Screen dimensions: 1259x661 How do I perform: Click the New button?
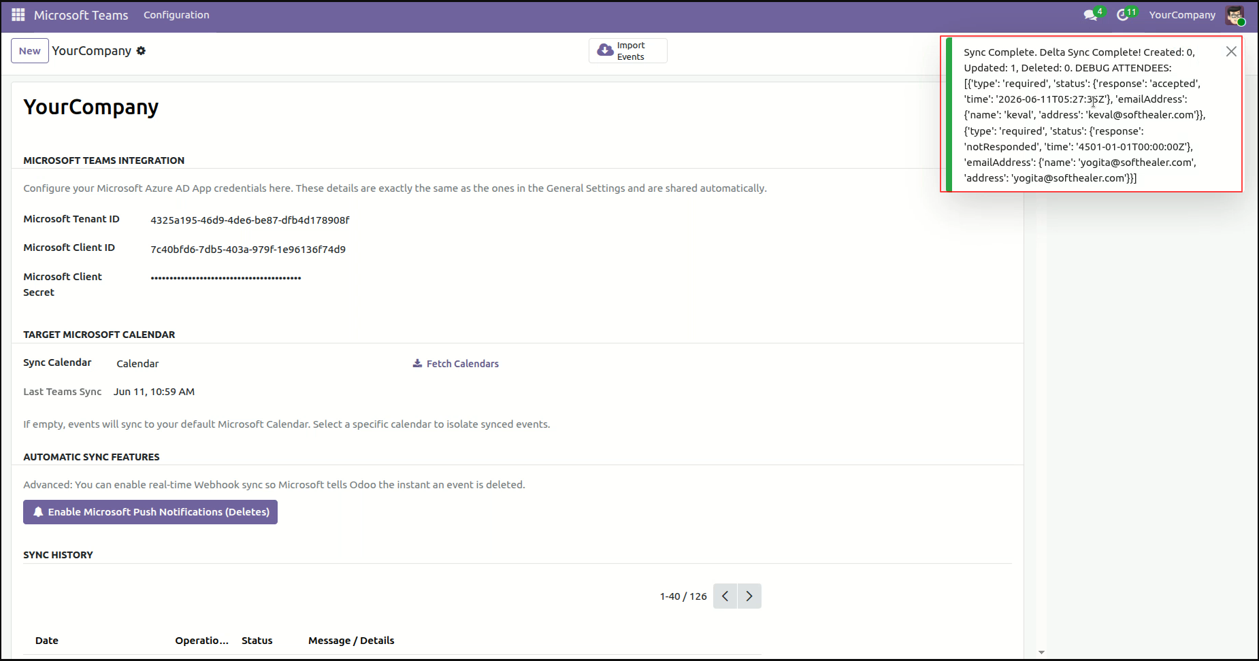click(x=30, y=51)
